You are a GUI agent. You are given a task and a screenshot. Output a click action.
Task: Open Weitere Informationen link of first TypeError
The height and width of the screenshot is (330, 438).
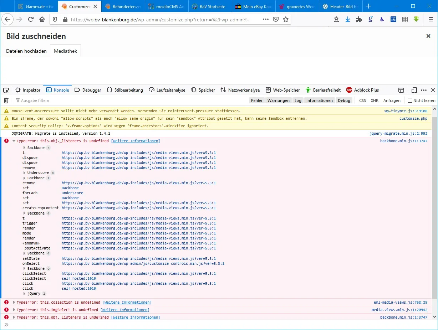coord(136,141)
